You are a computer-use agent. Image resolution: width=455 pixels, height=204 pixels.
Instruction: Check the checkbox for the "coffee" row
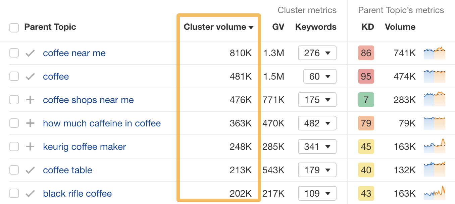click(14, 76)
